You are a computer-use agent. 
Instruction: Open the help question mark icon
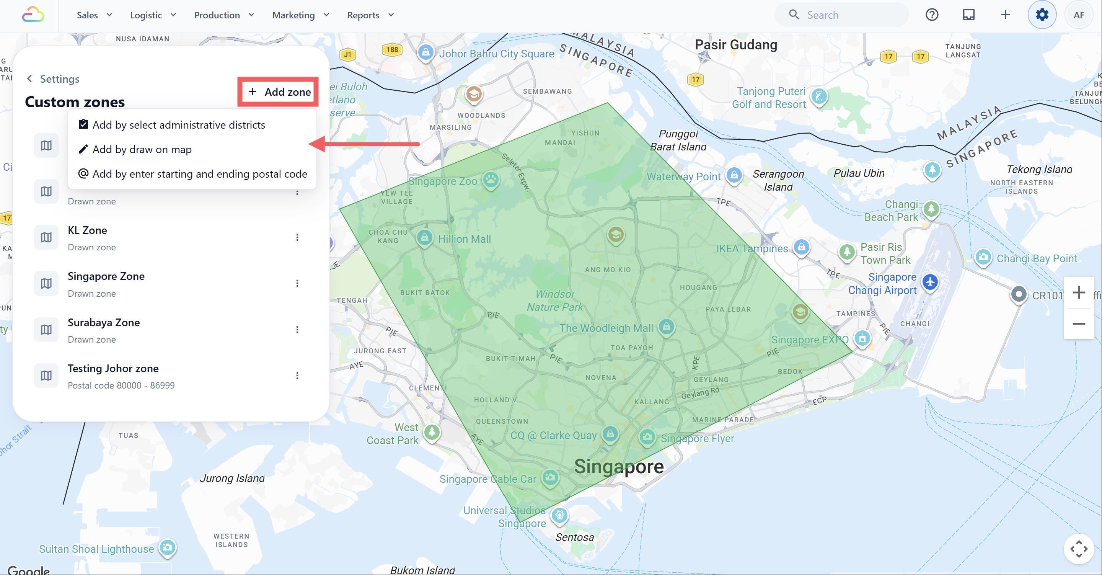[x=932, y=15]
